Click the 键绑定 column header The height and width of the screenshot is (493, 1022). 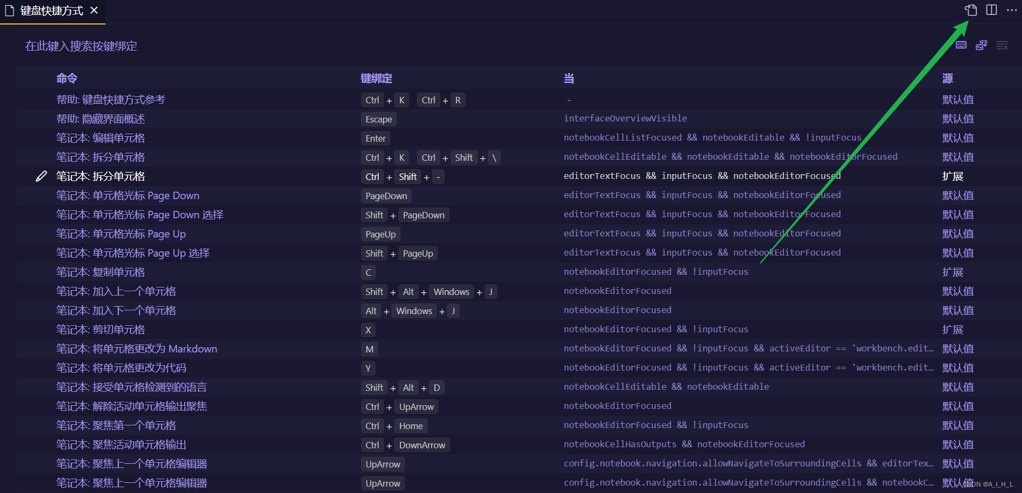tap(377, 78)
